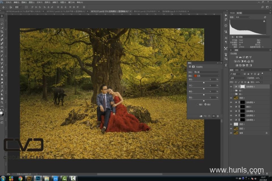This screenshot has height=181, width=272.
Task: Open the 图像(I) menu
Action: click(23, 2)
